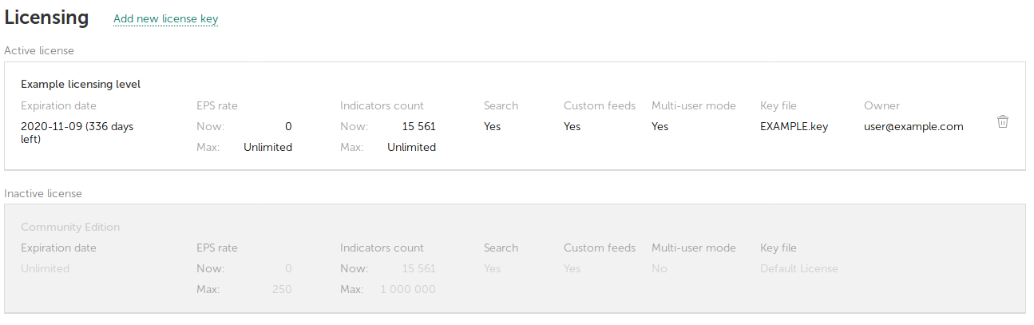Select the user@example.com owner email
This screenshot has width=1034, height=325.
(913, 126)
